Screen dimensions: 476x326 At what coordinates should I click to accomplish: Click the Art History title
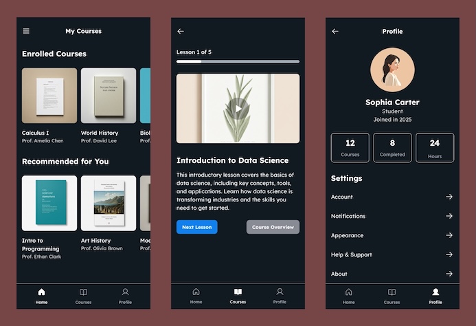(x=95, y=241)
